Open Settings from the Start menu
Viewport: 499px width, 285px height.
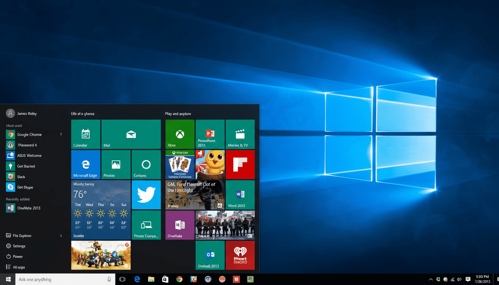pos(19,246)
